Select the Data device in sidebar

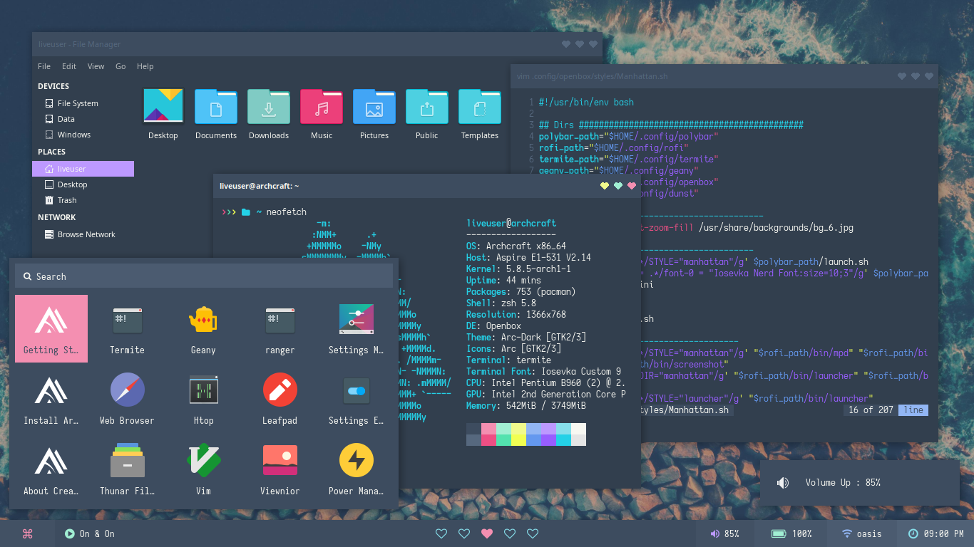[x=83, y=119]
